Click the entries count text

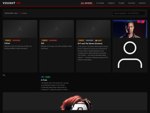click(23, 13)
